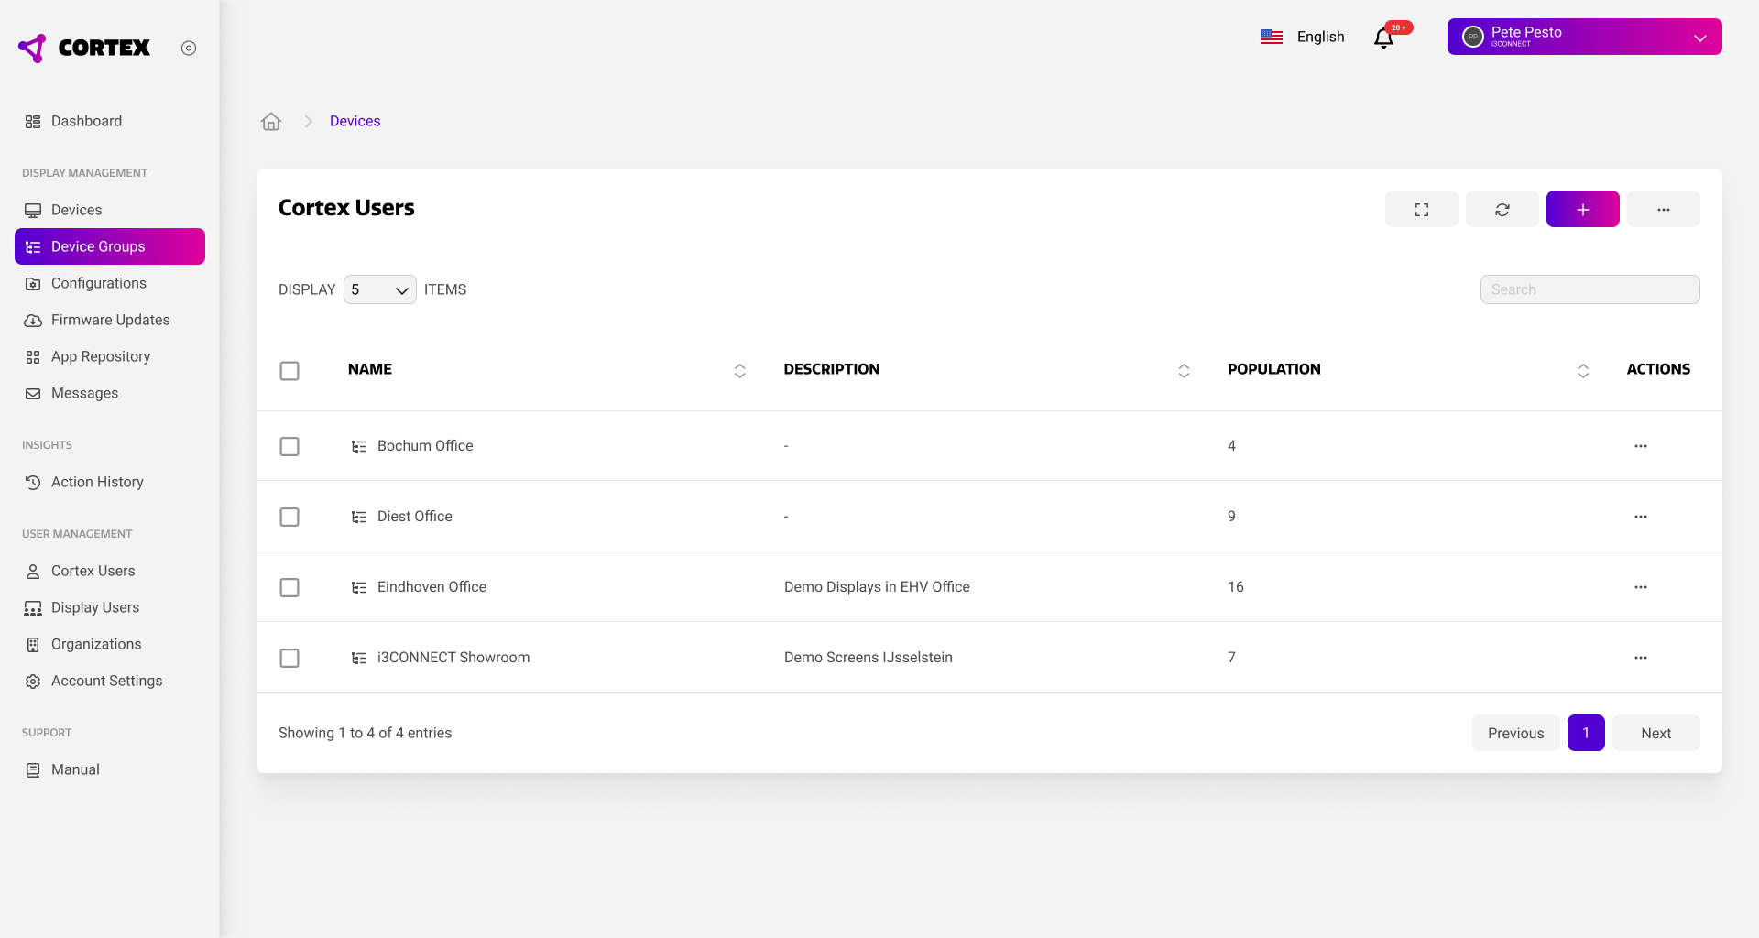Image resolution: width=1759 pixels, height=938 pixels.
Task: Click the notification bell icon
Action: 1383,38
